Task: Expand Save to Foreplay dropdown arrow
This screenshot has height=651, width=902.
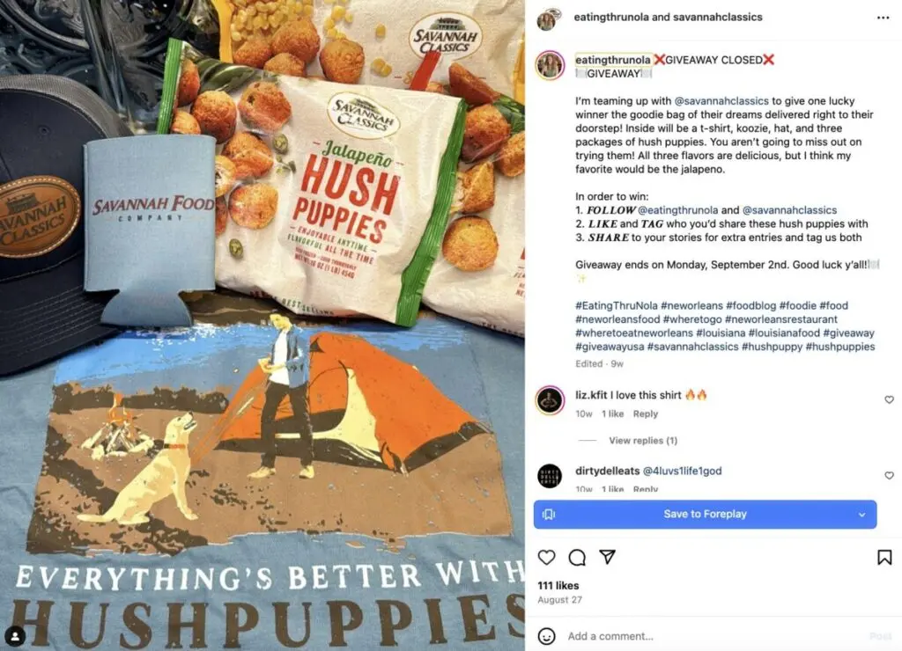Action: (861, 515)
